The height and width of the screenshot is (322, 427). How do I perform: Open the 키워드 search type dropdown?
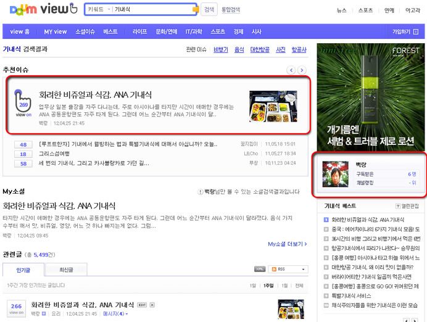point(99,9)
